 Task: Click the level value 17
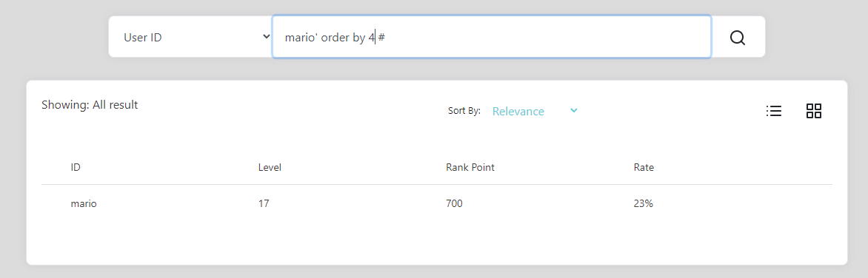[x=264, y=203]
